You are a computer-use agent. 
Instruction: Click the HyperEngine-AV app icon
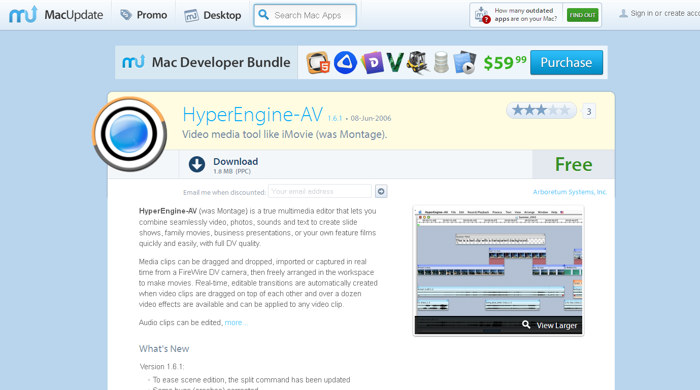[129, 134]
